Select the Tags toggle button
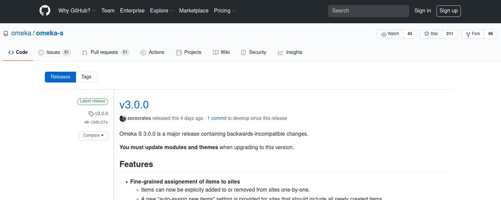The height and width of the screenshot is (200, 501). pos(86,77)
